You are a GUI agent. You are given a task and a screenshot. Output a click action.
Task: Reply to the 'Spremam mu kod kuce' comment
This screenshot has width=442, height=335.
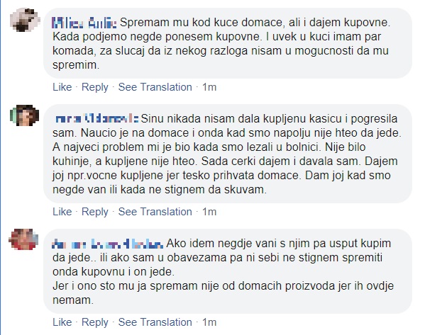95,87
